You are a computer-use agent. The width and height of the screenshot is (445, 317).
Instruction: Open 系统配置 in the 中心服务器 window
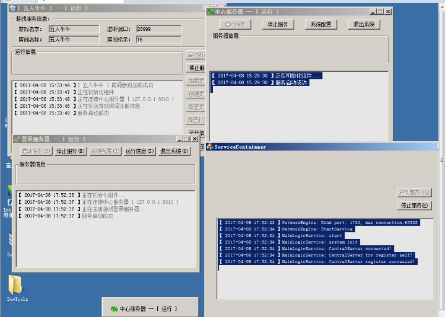click(321, 24)
